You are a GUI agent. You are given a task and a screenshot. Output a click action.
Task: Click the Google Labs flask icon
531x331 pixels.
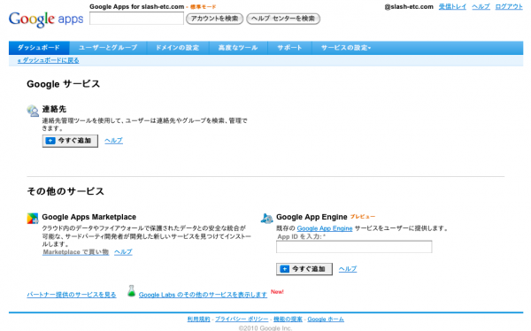(131, 291)
